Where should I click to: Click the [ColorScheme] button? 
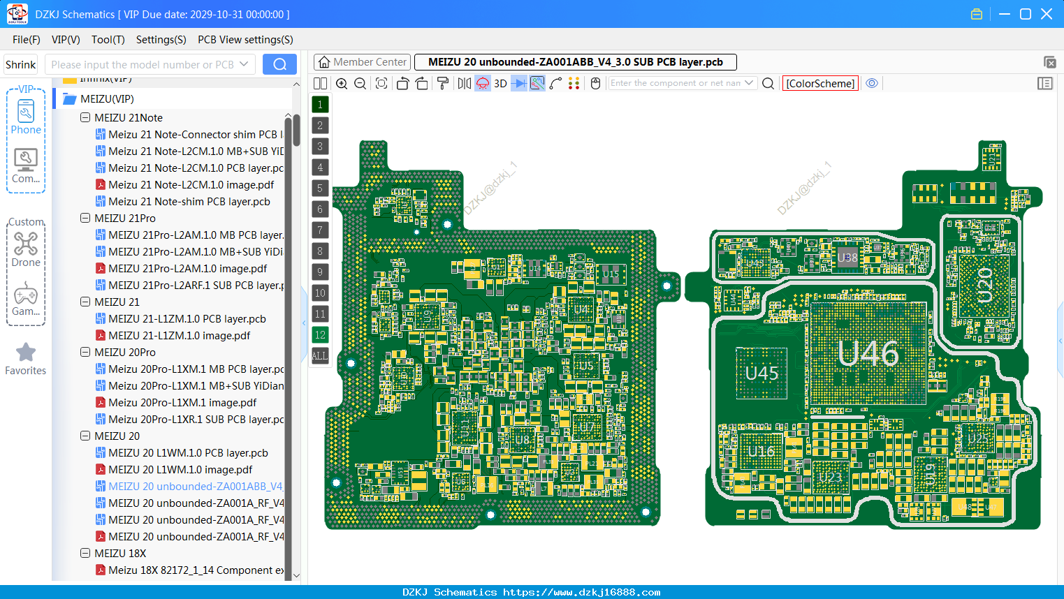point(820,83)
